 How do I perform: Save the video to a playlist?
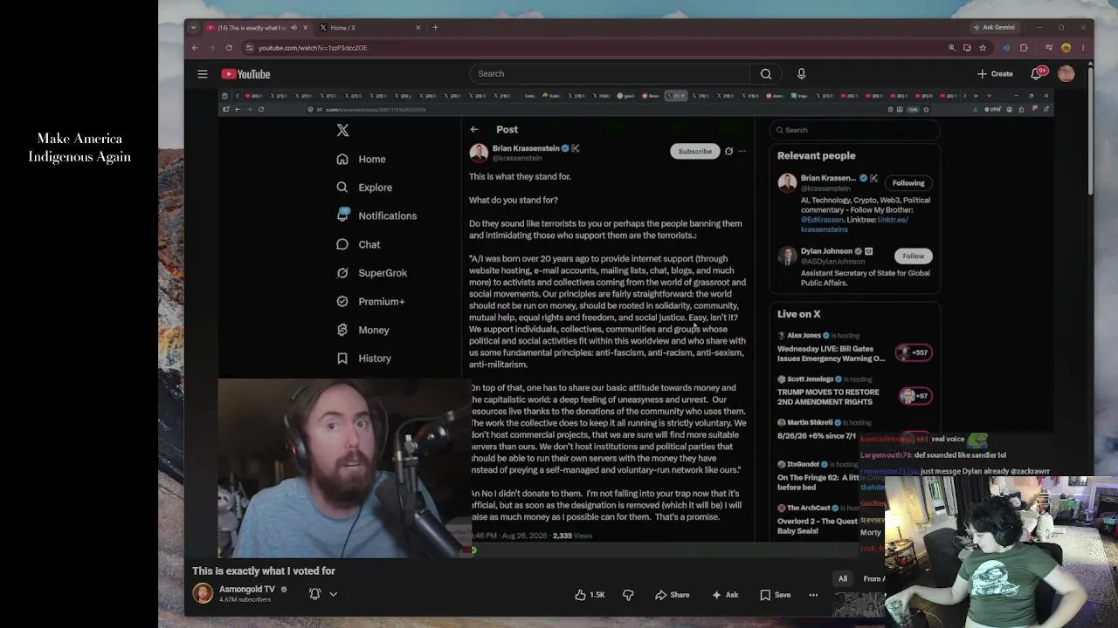[776, 595]
